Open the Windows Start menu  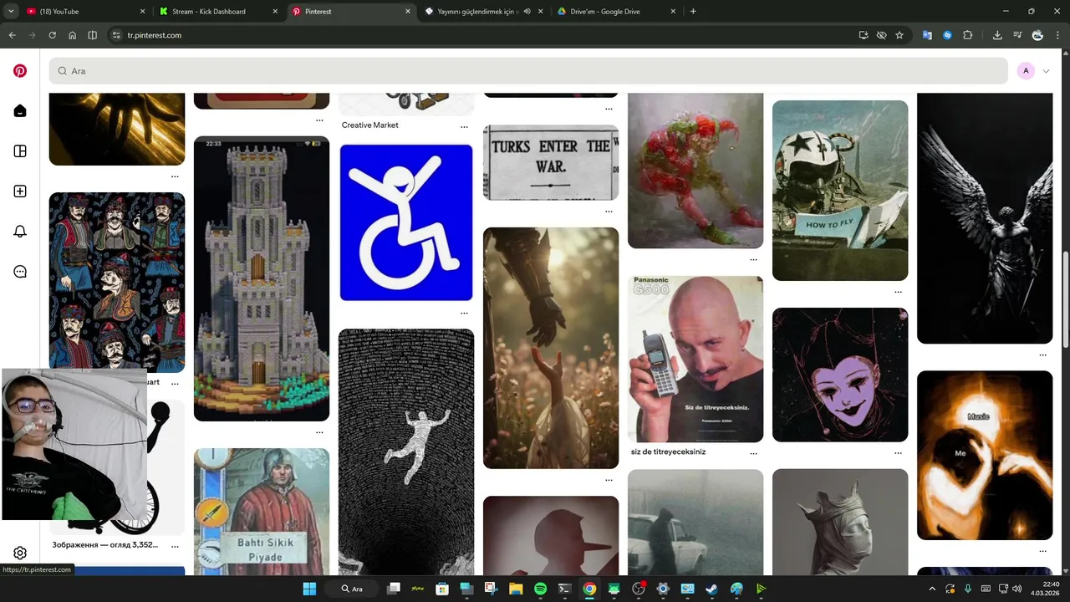(x=309, y=589)
